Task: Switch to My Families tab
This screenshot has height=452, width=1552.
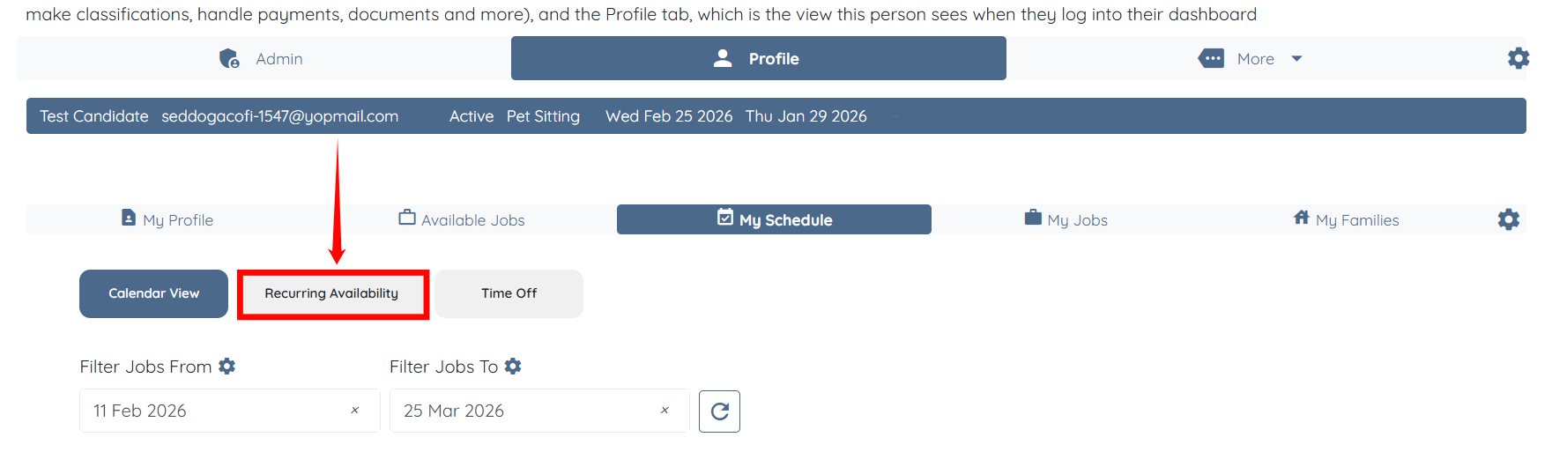Action: [1346, 219]
